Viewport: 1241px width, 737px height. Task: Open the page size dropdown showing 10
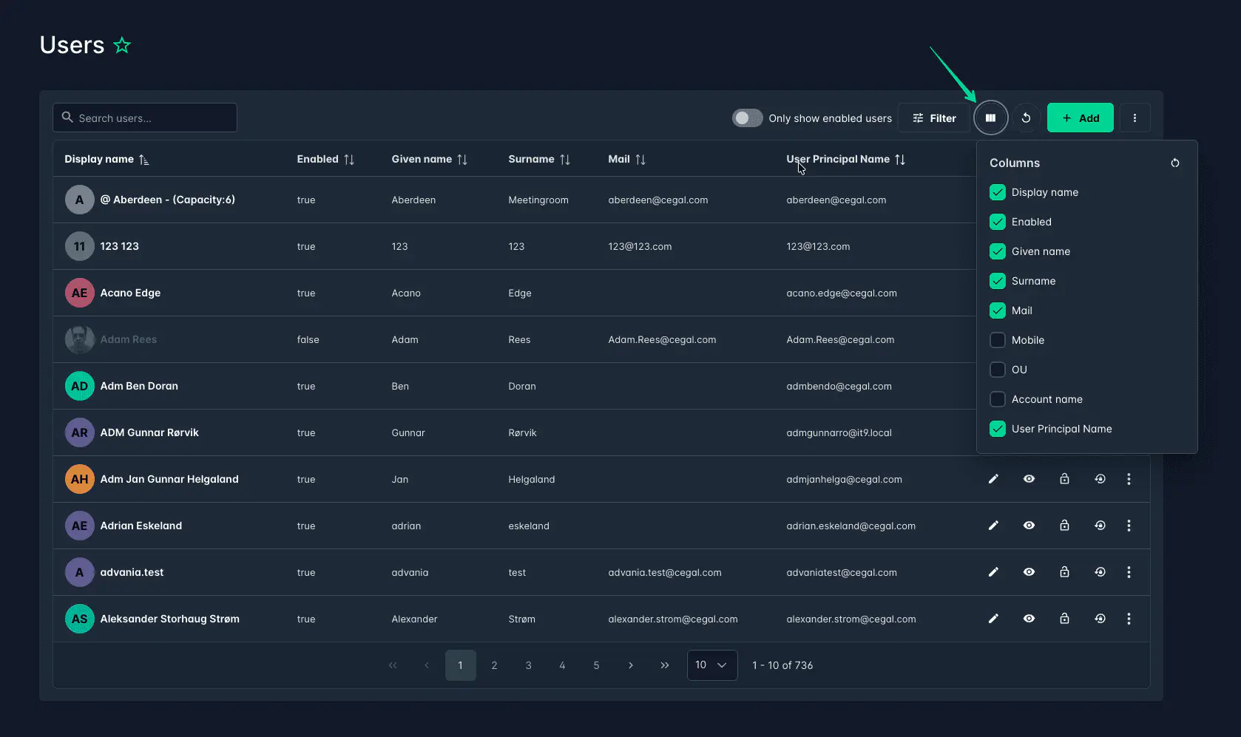(x=711, y=665)
